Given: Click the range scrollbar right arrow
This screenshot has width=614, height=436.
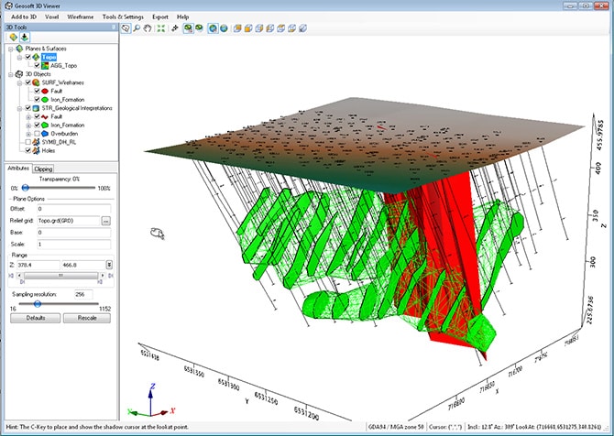Looking at the screenshot, I should (103, 276).
